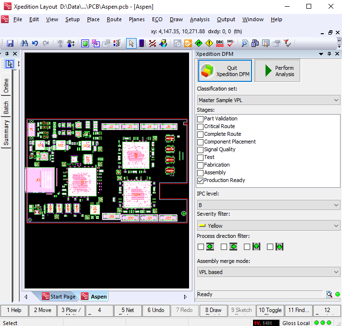
Task: Click the Perform Analysis button
Action: 278,71
